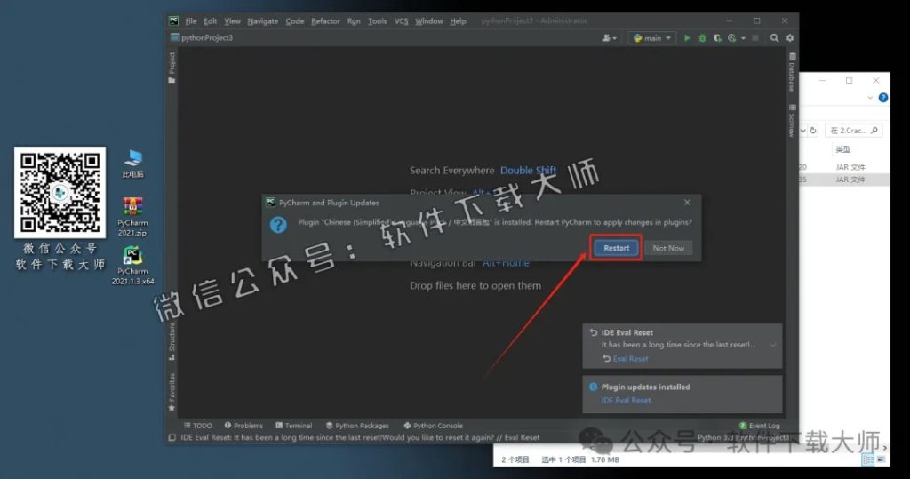Click the 类型 column header in Explorer
910x479 pixels.
[842, 150]
